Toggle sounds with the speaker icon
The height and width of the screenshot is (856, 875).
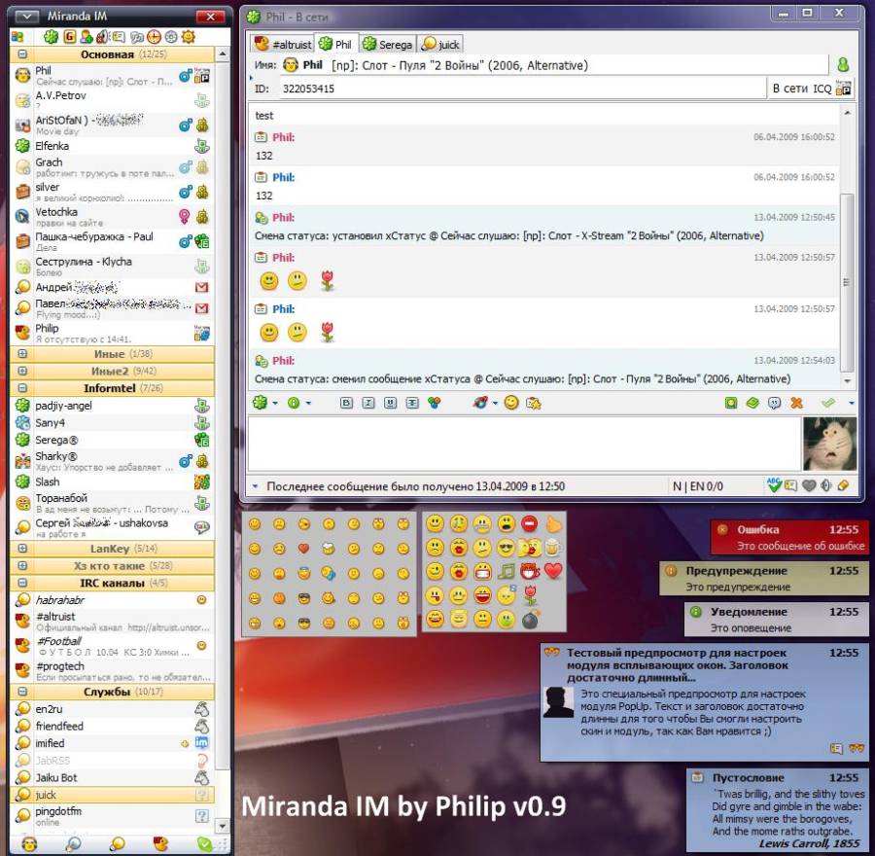click(103, 37)
